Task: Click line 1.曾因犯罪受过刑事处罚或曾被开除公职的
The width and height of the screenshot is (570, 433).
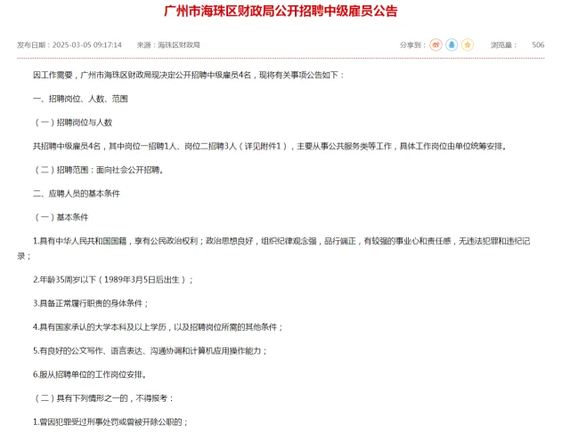Action: (110, 422)
